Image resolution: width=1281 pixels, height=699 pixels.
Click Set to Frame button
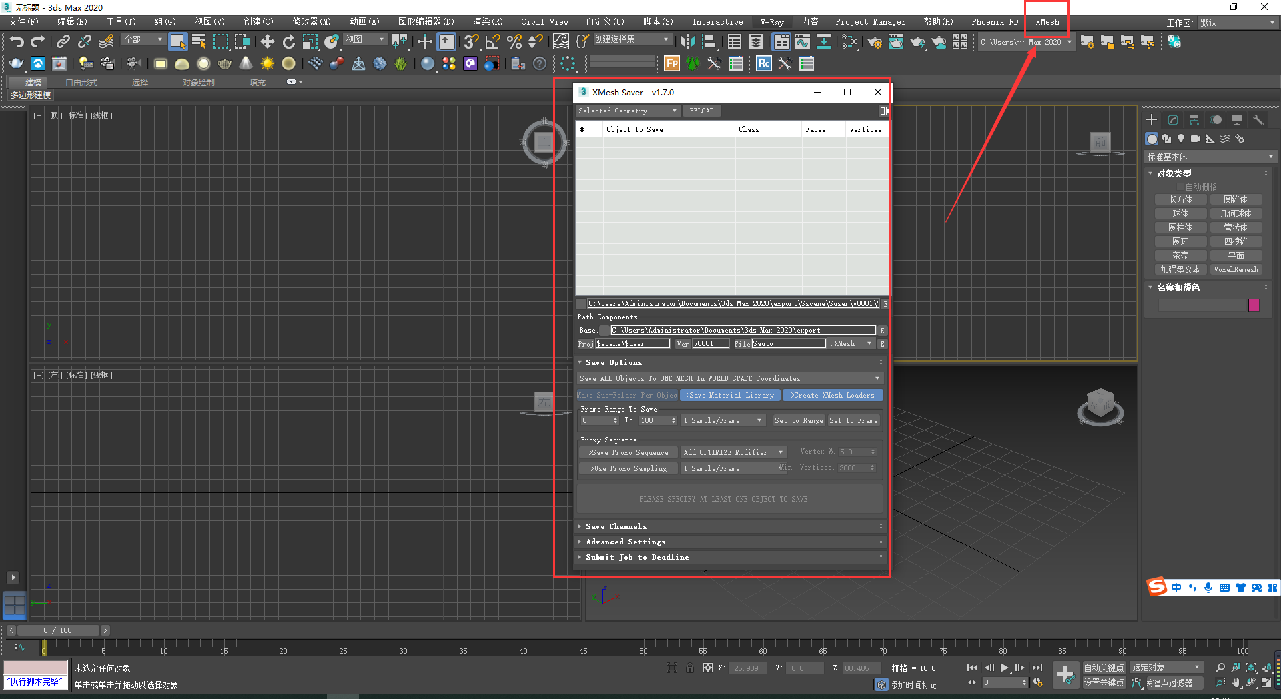coord(853,420)
